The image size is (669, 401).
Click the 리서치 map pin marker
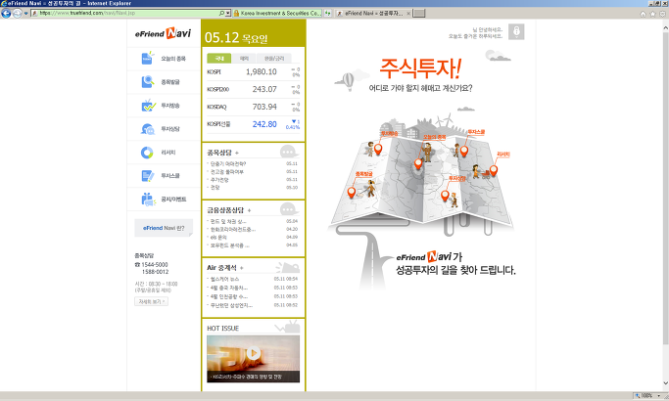494,170
